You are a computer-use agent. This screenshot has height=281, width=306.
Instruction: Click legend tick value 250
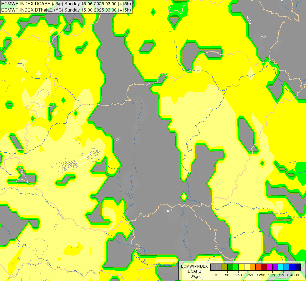238,275
